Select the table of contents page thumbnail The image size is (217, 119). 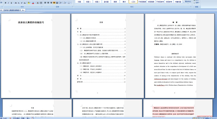108,56
